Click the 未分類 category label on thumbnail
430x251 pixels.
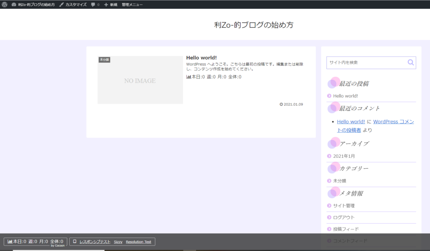tap(104, 60)
